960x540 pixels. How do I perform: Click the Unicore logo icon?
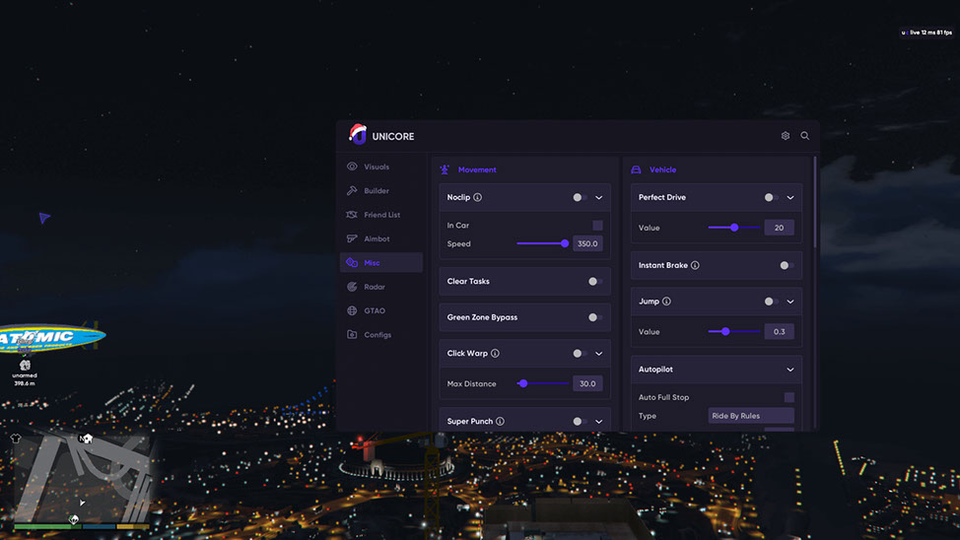tap(358, 135)
